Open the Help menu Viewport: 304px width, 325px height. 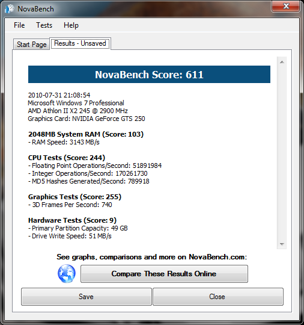71,25
